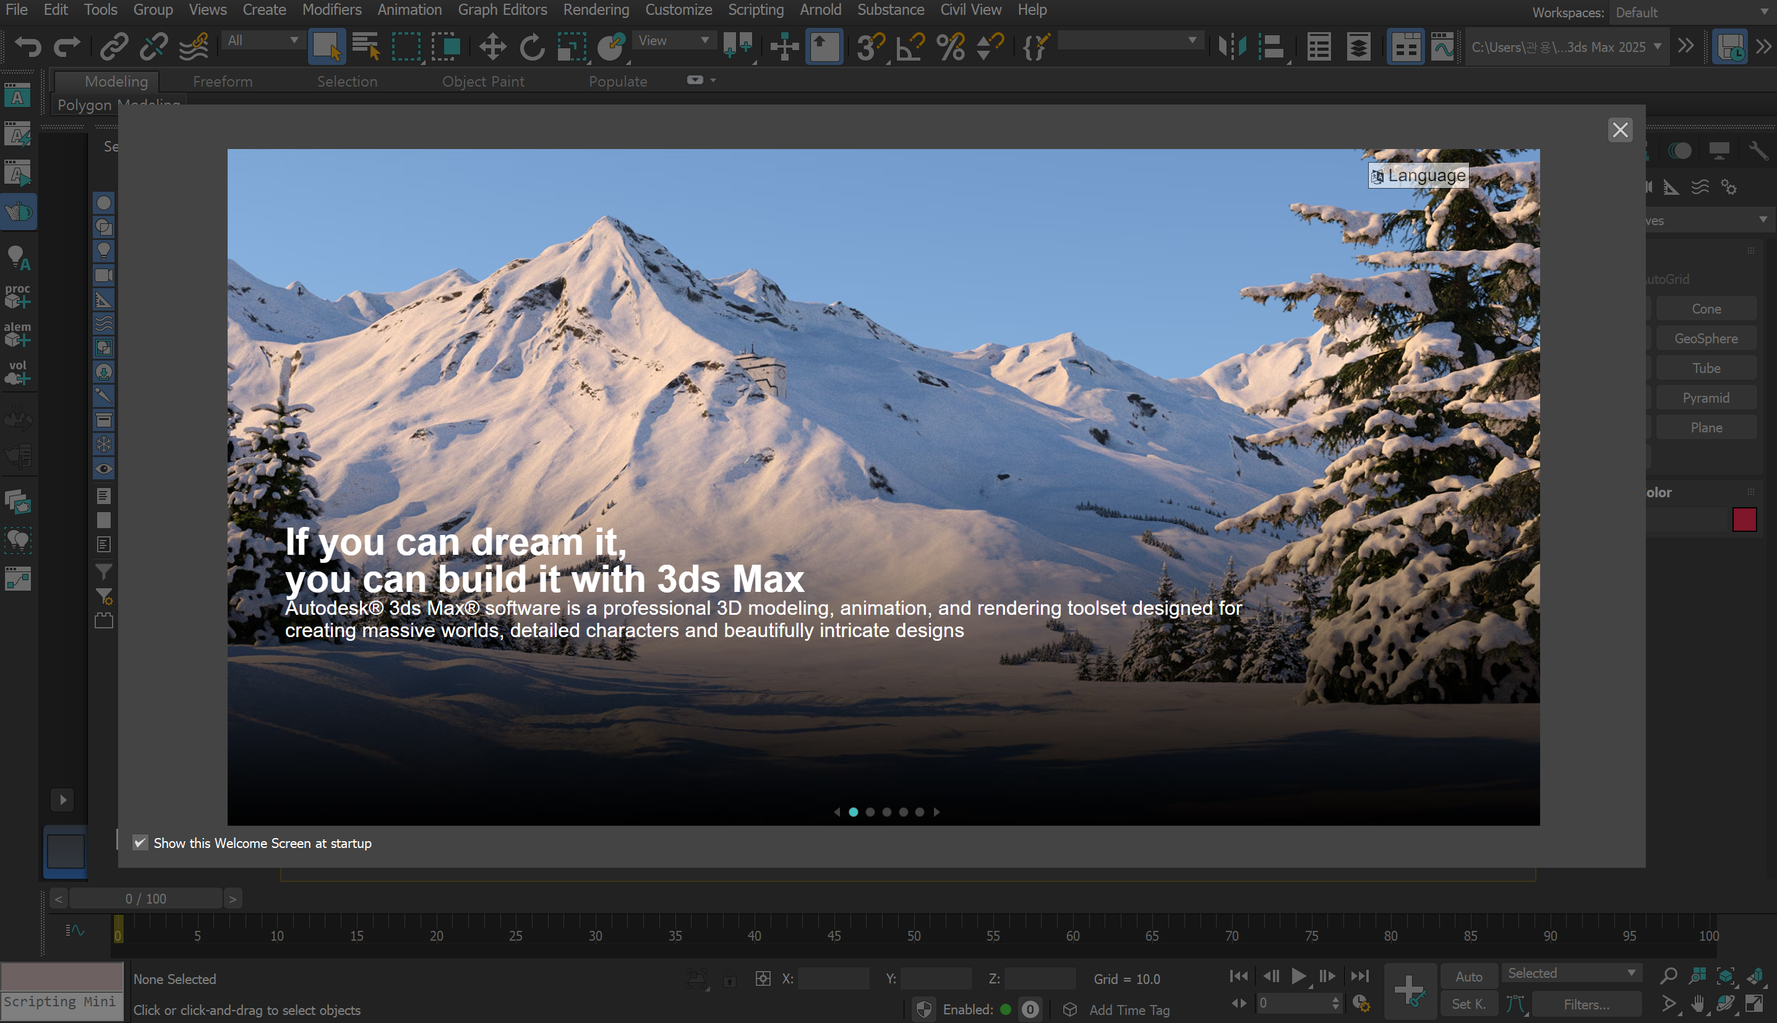The height and width of the screenshot is (1023, 1777).
Task: Click the X coordinate input field
Action: (x=833, y=978)
